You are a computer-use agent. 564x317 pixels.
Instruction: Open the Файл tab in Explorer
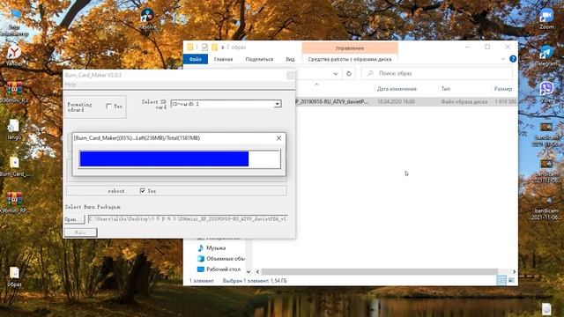[x=196, y=59]
